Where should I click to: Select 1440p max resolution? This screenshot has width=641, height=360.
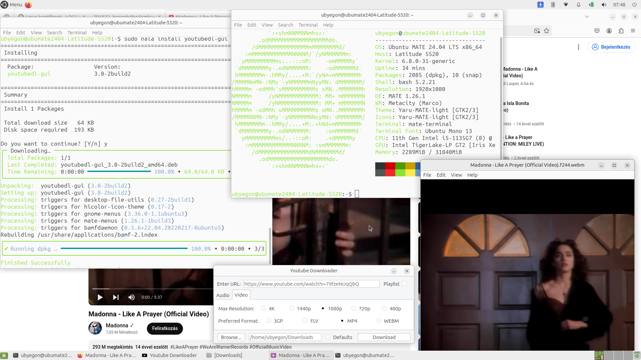pos(292,308)
